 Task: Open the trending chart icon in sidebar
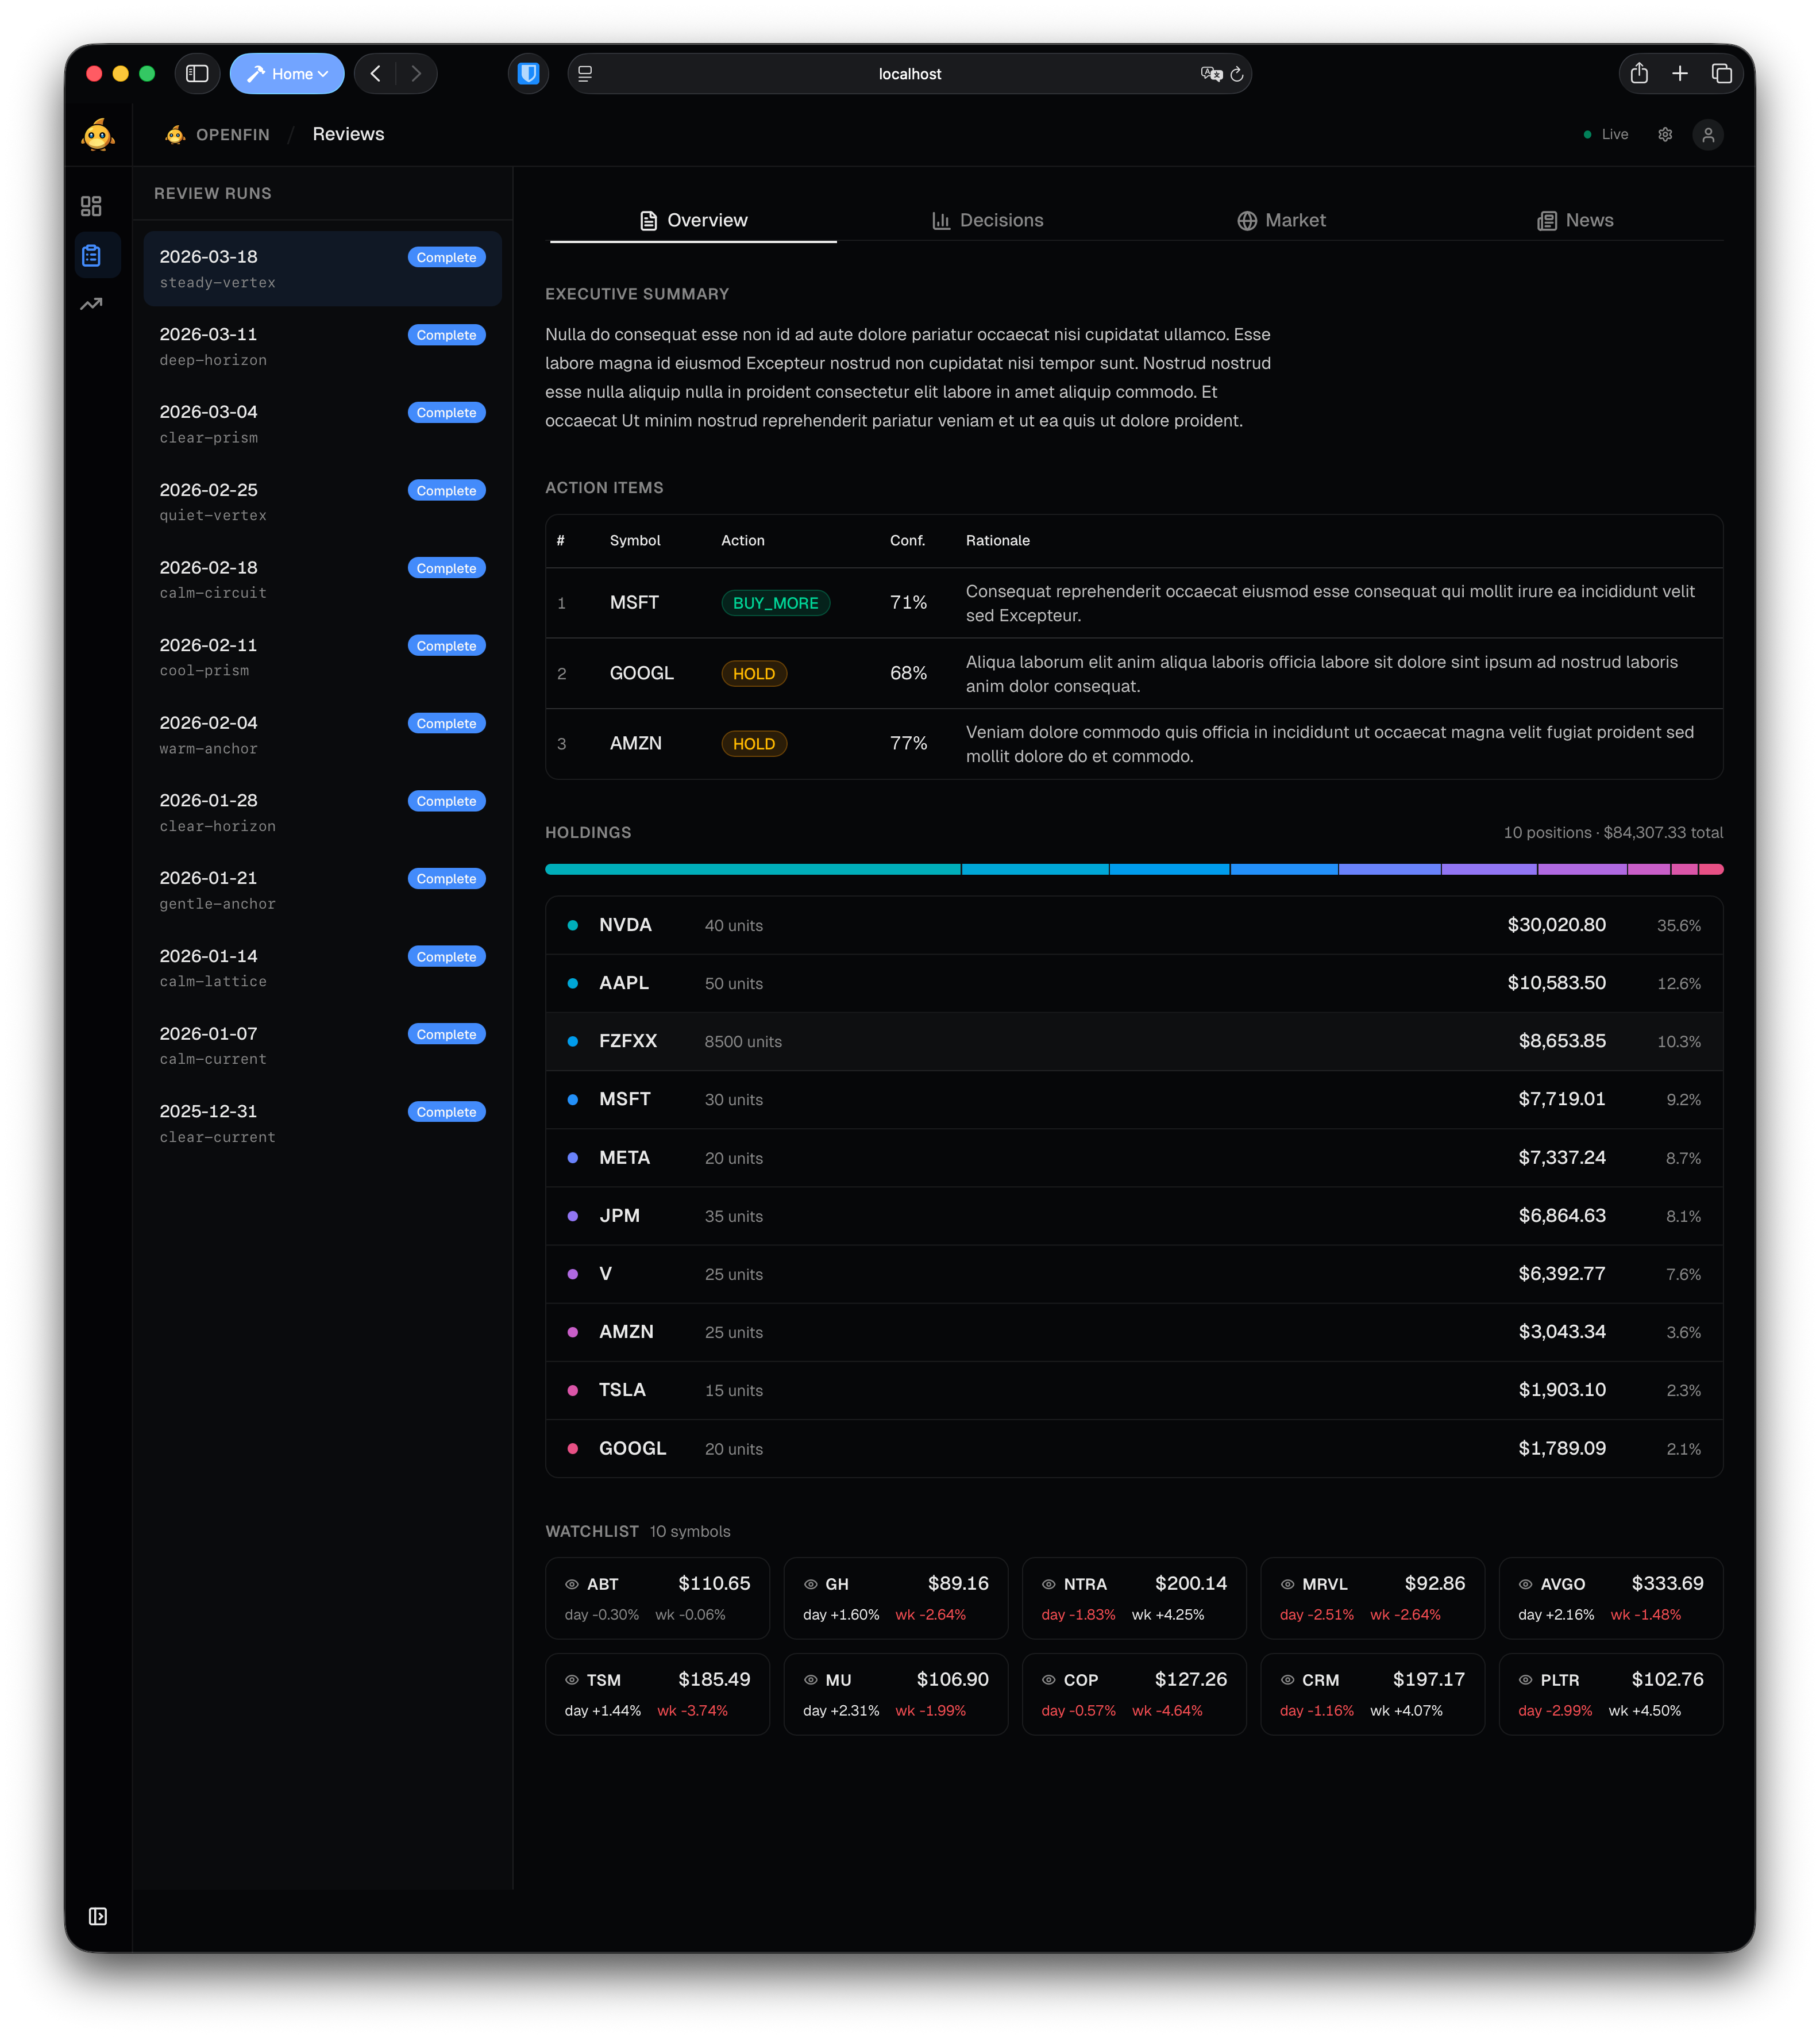[91, 304]
